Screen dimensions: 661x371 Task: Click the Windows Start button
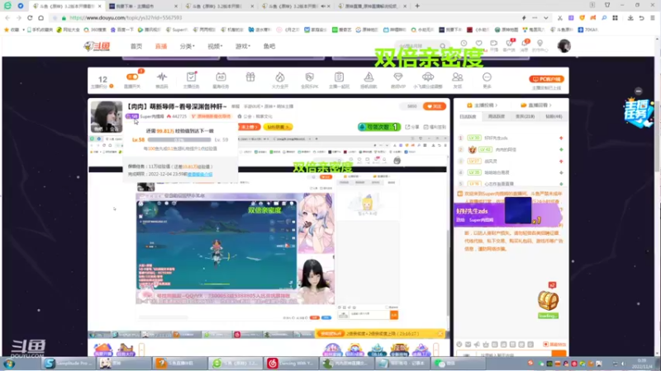pyautogui.click(x=9, y=364)
